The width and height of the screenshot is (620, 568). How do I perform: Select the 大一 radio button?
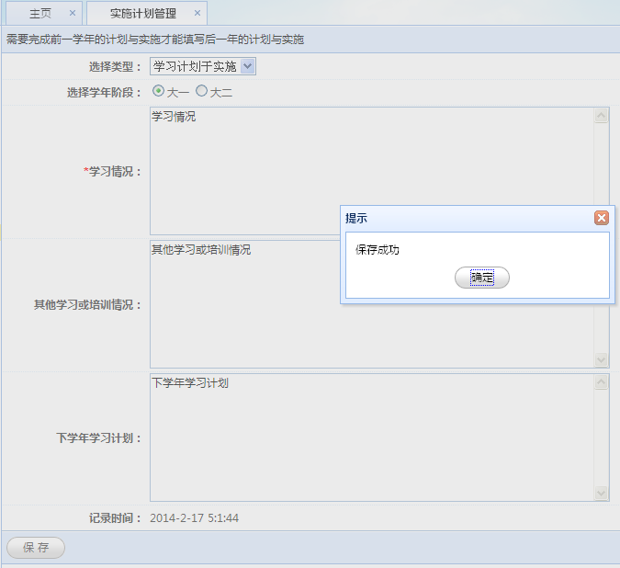click(x=158, y=91)
